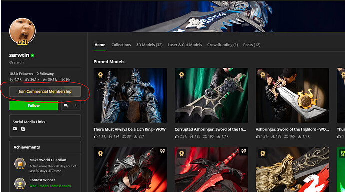Click the 'Achievements' section heading
The image size is (345, 192).
pyautogui.click(x=27, y=147)
